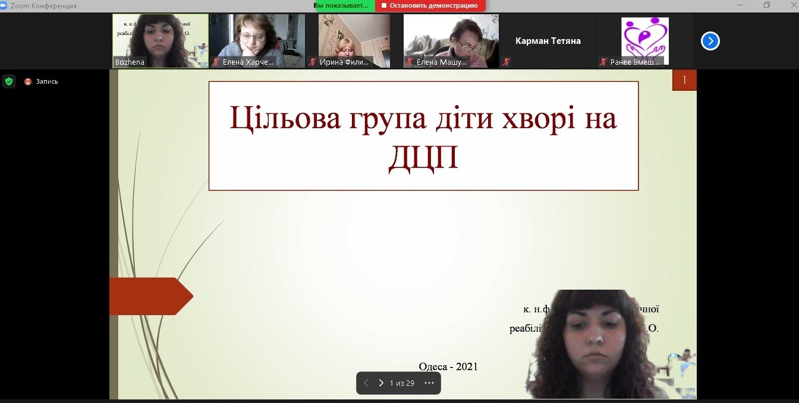Click muted mic icon on Карман Тетяна tile
Image resolution: width=799 pixels, height=403 pixels.
(x=507, y=62)
